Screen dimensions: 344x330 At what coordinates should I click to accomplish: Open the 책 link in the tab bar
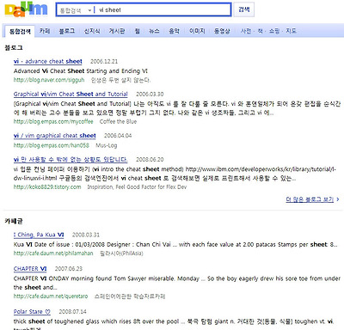tap(260, 31)
